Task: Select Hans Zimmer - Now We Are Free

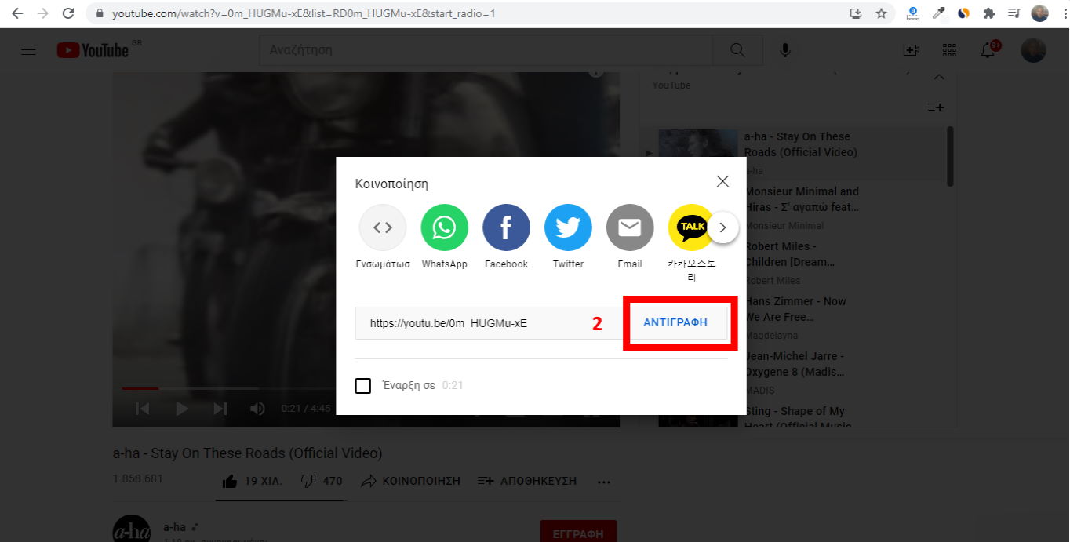Action: 795,309
